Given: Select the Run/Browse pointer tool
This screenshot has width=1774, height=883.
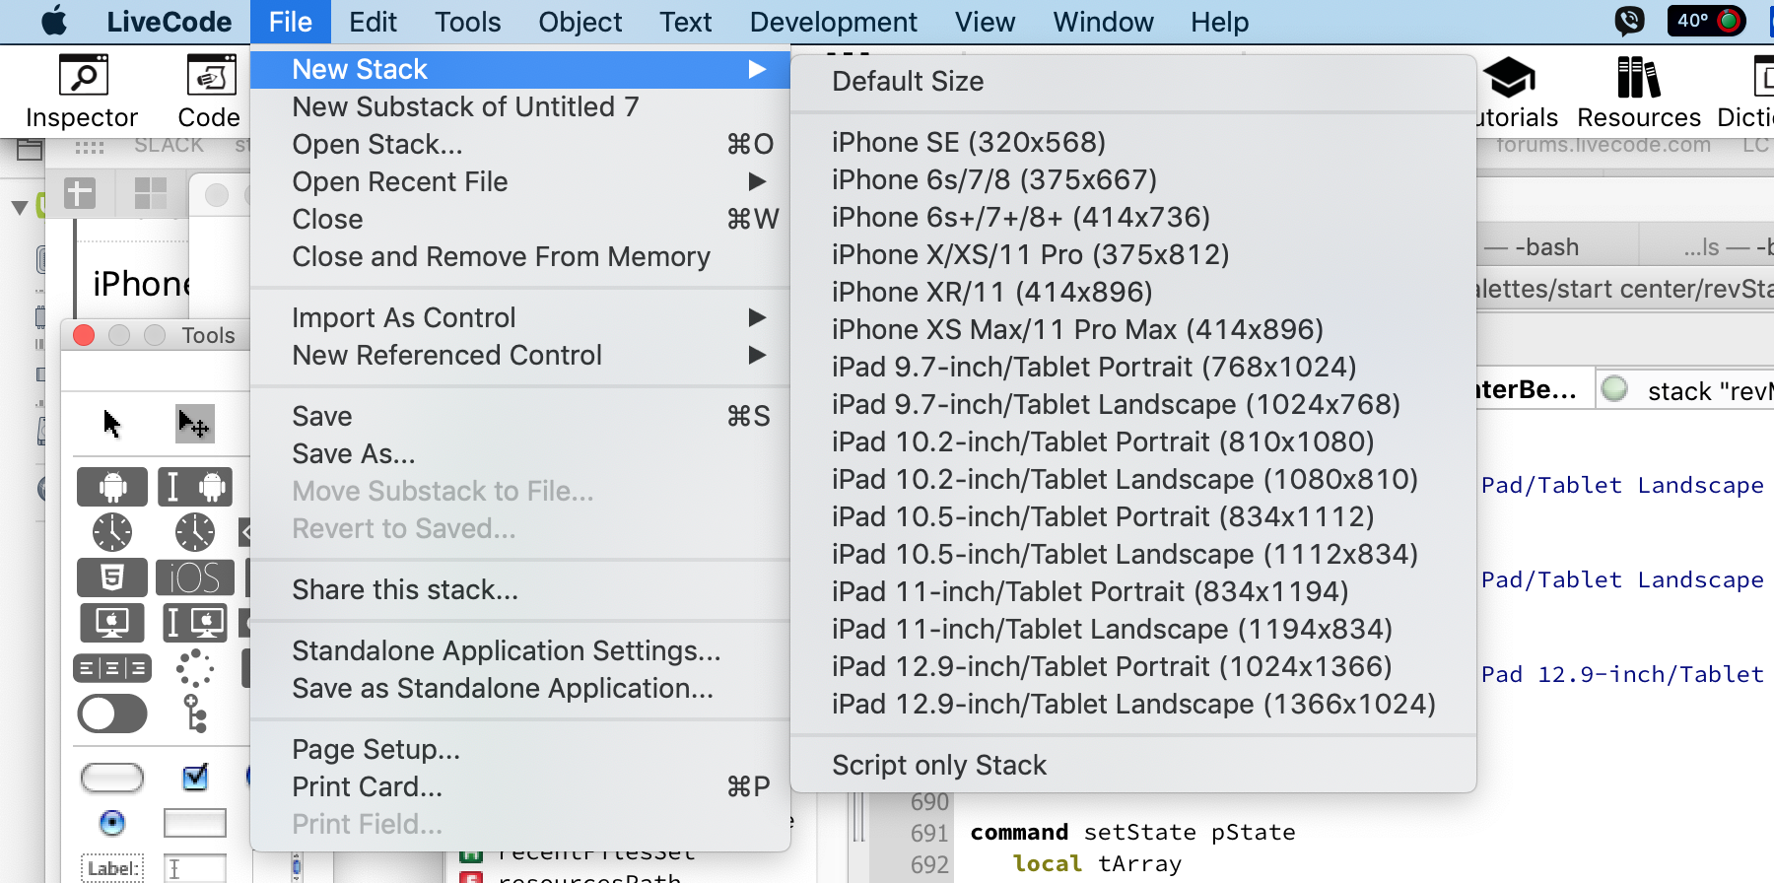Looking at the screenshot, I should coord(111,424).
